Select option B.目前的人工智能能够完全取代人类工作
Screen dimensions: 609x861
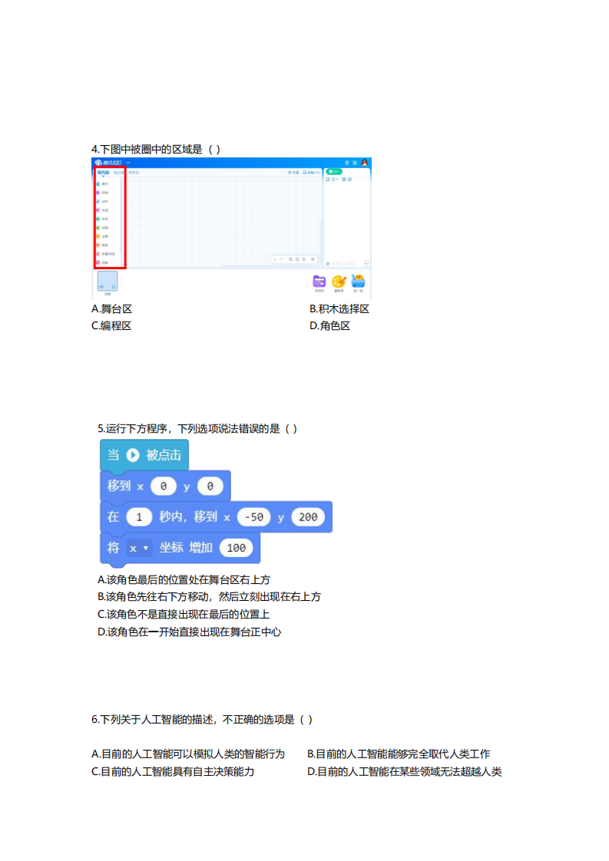click(x=399, y=754)
